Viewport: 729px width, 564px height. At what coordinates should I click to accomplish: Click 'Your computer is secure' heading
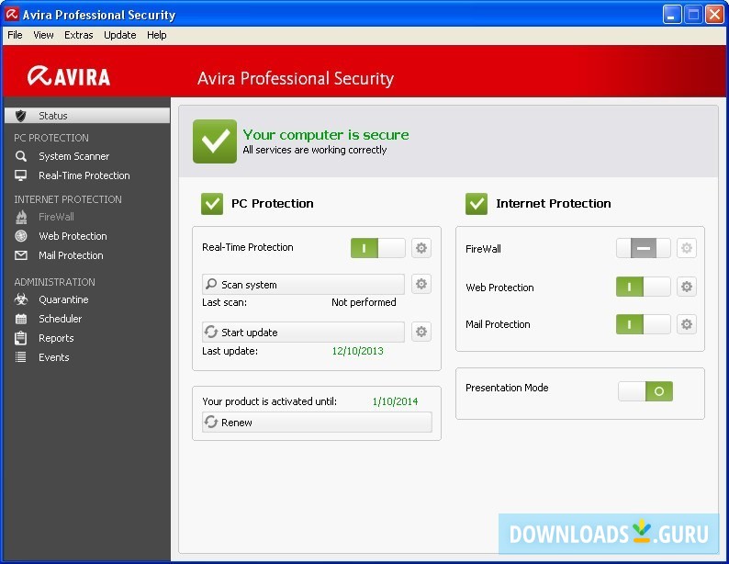(x=326, y=135)
